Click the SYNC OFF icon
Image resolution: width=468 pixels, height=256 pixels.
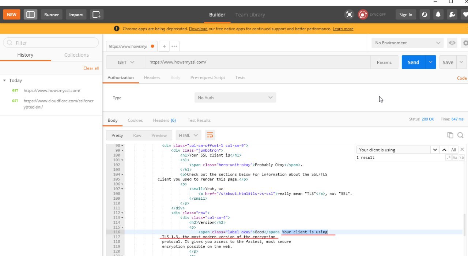click(363, 15)
